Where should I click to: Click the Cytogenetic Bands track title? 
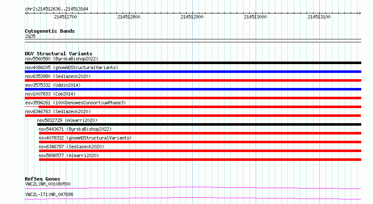[50, 31]
